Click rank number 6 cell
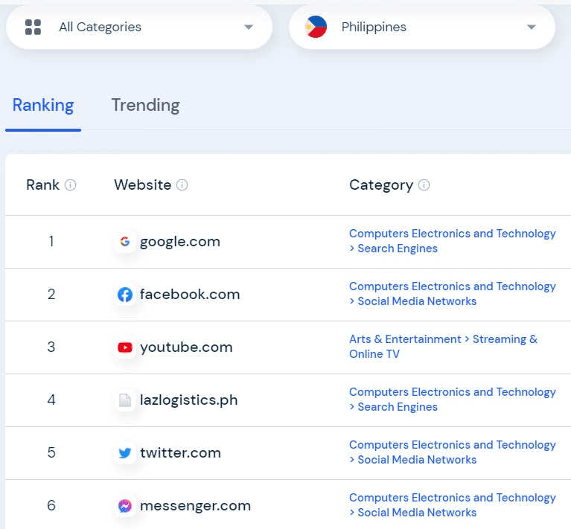 (x=51, y=506)
